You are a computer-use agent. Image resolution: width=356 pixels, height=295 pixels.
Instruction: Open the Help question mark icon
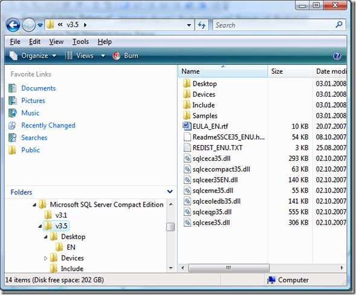pos(337,56)
